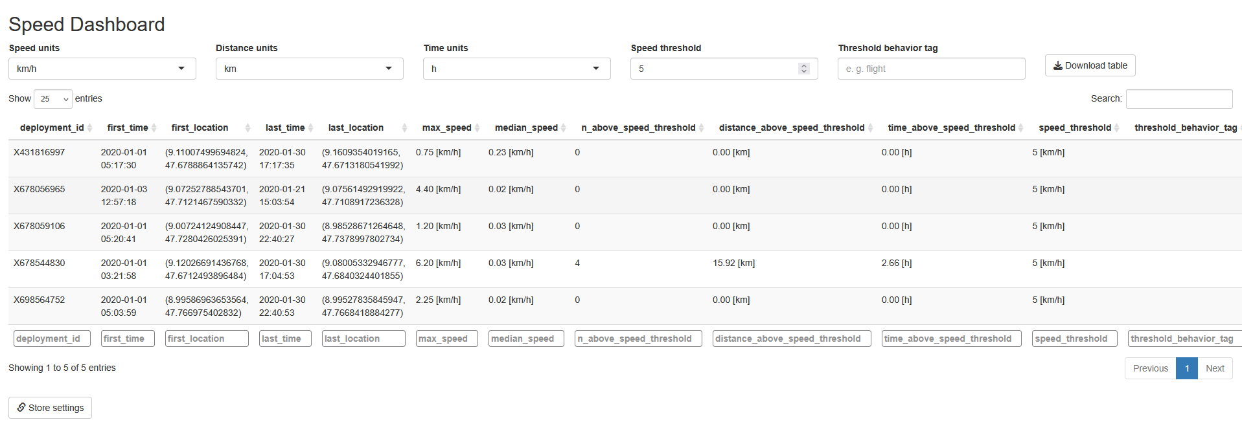Focus the deployment_id column filter
The height and width of the screenshot is (422, 1242).
(52, 339)
